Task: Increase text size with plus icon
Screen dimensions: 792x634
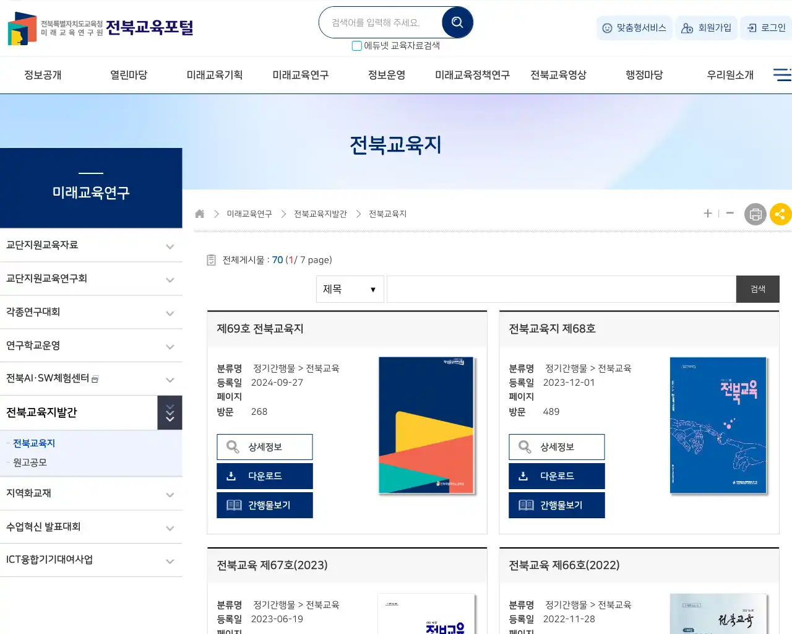Action: [x=708, y=213]
